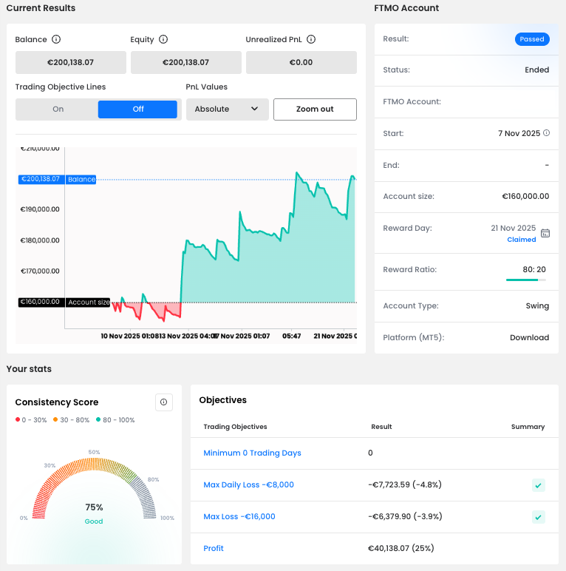566x571 pixels.
Task: Click the Equity info icon
Action: point(163,39)
